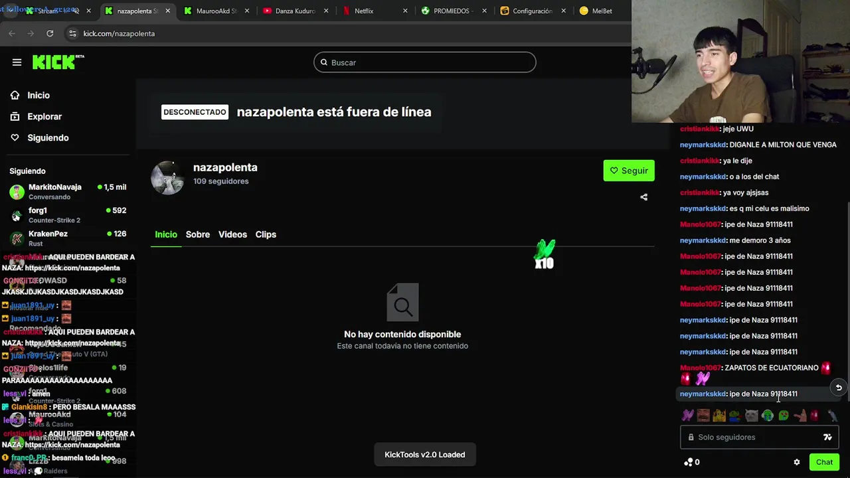The width and height of the screenshot is (850, 478).
Task: Click cristiankikk message jeje UWU
Action: [717, 129]
